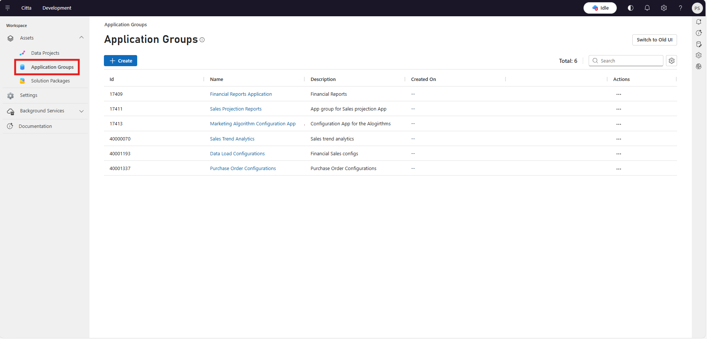Open Documentation from the sidebar
Screen dimensions: 707x339
point(35,126)
